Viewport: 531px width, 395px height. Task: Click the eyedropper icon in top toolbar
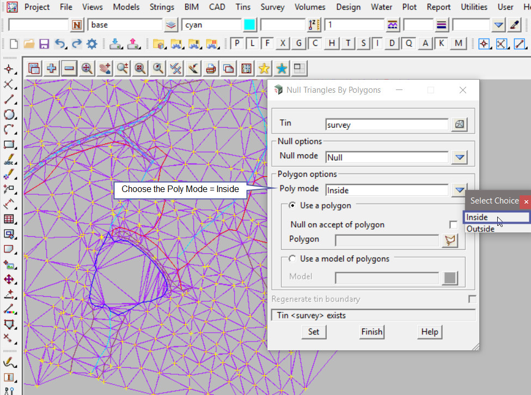(514, 25)
